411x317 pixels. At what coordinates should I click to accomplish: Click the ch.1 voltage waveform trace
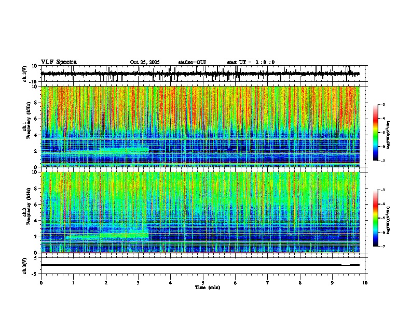click(200, 74)
